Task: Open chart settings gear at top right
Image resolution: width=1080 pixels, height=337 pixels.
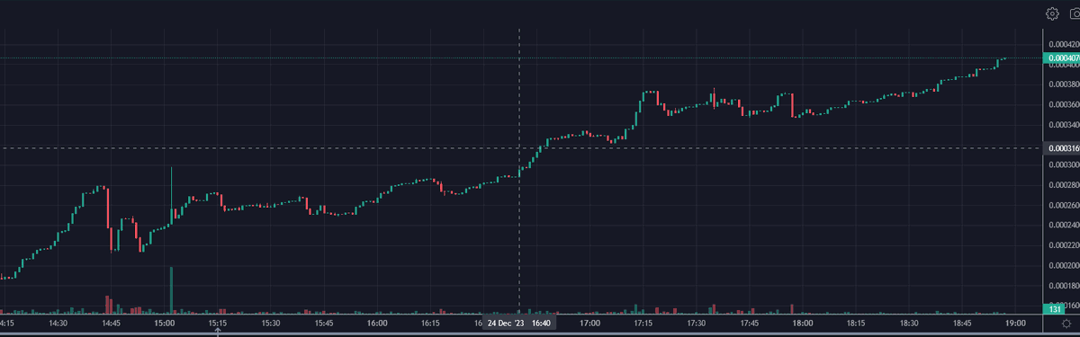Action: tap(1051, 13)
